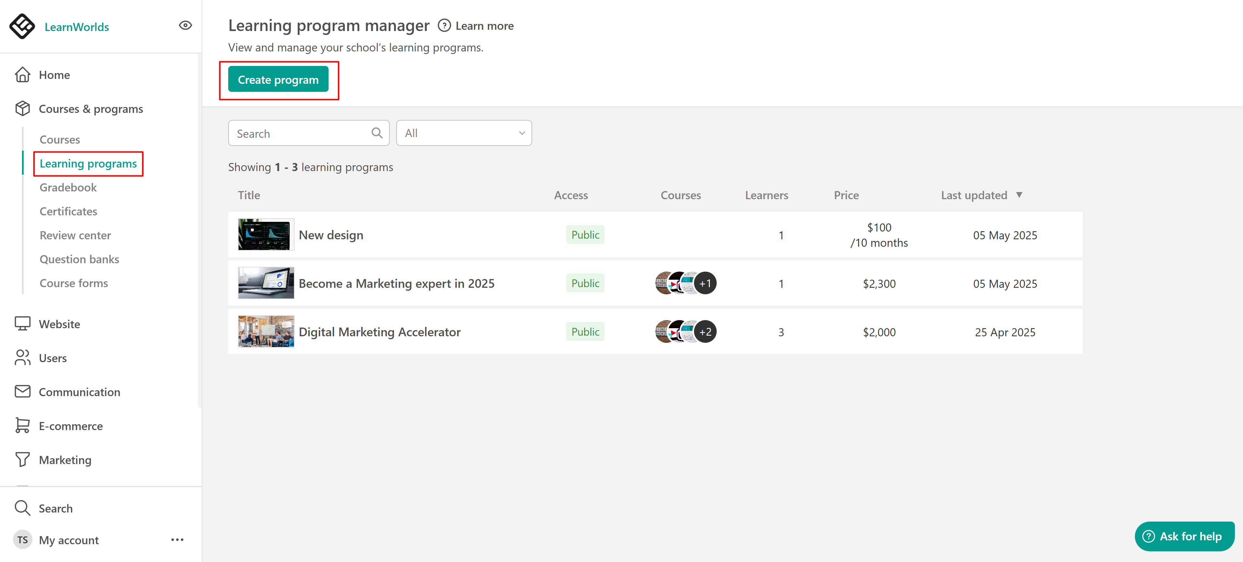Image resolution: width=1243 pixels, height=562 pixels.
Task: Open the Users people icon
Action: tap(22, 358)
